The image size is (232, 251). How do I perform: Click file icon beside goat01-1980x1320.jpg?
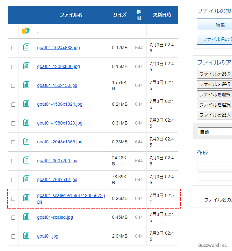(26, 123)
